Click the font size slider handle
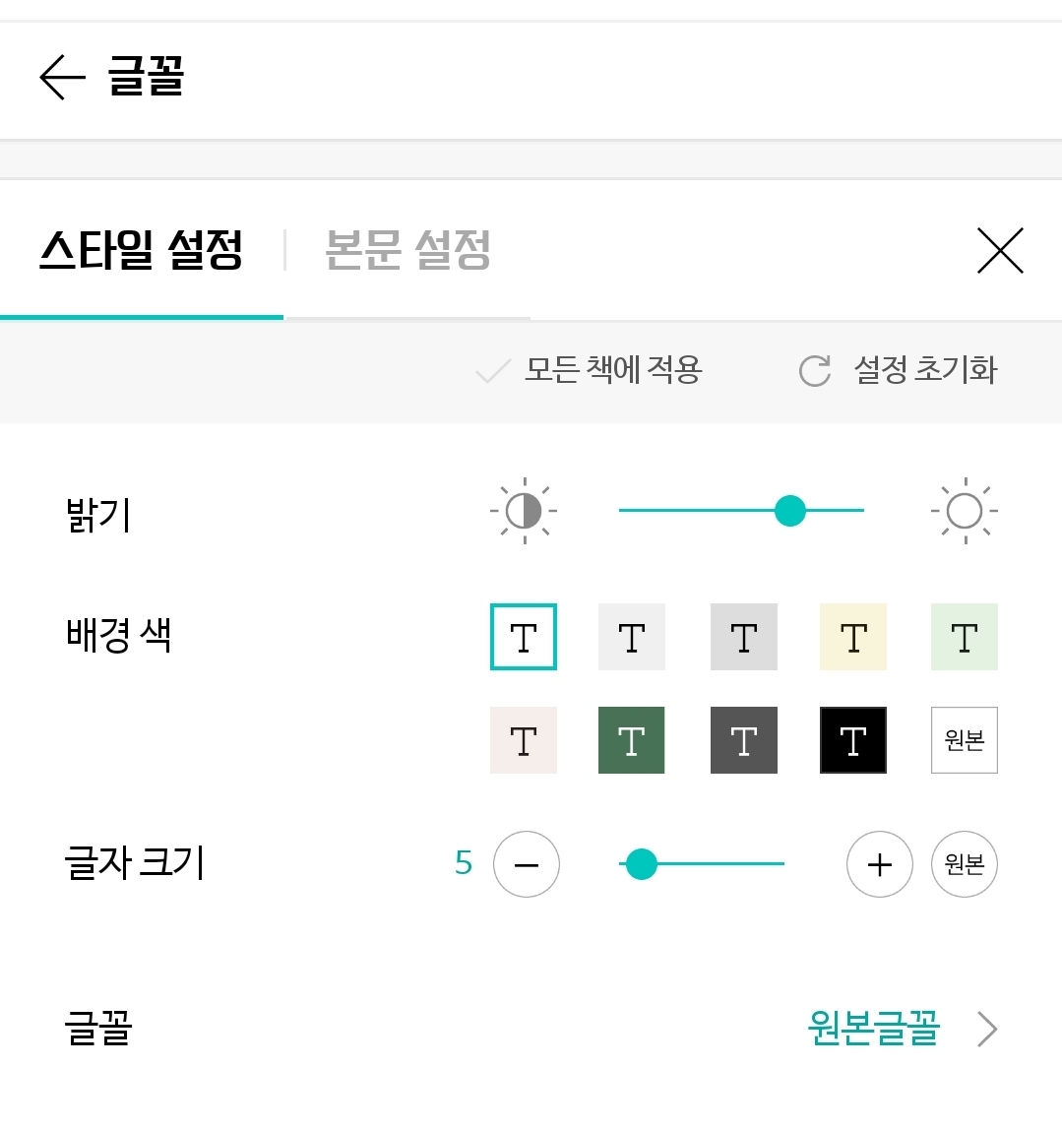 [x=641, y=864]
